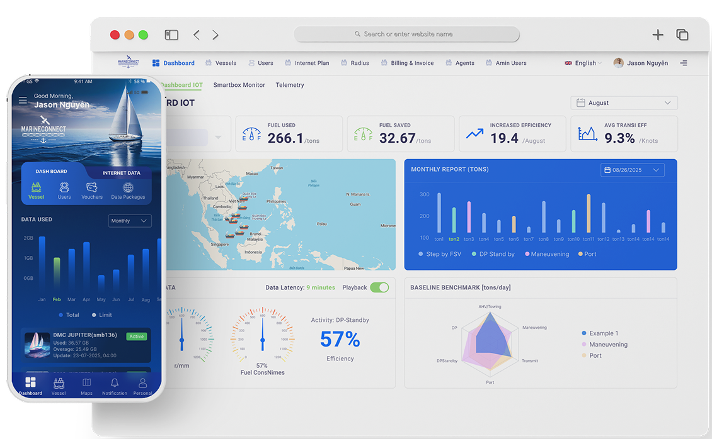712x439 pixels.
Task: Select the INTERNET DATA tab on phone
Action: tap(122, 172)
